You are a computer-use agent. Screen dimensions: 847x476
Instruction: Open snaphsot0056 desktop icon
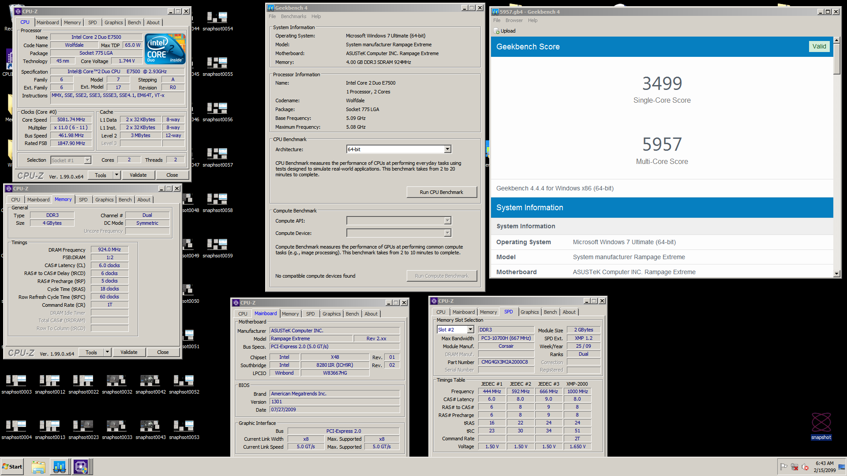(217, 112)
